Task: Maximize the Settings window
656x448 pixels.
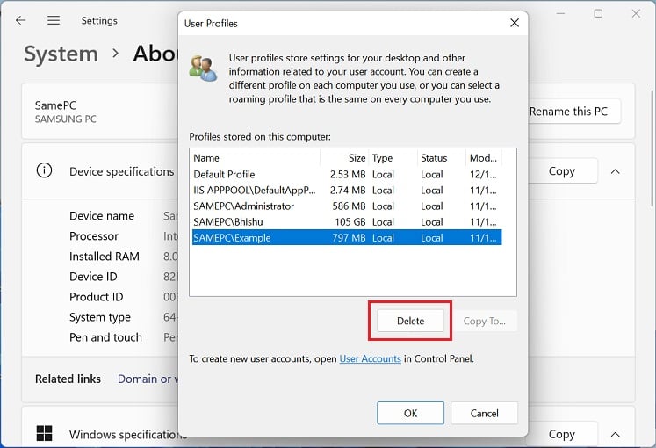Action: (598, 13)
